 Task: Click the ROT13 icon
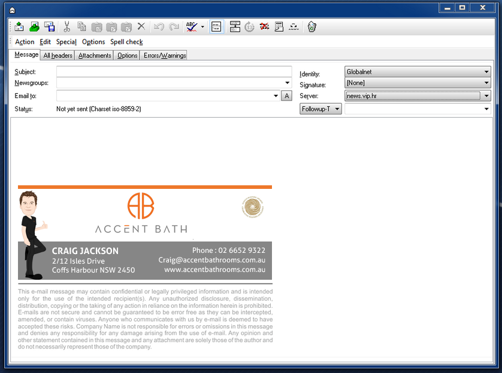[x=249, y=27]
